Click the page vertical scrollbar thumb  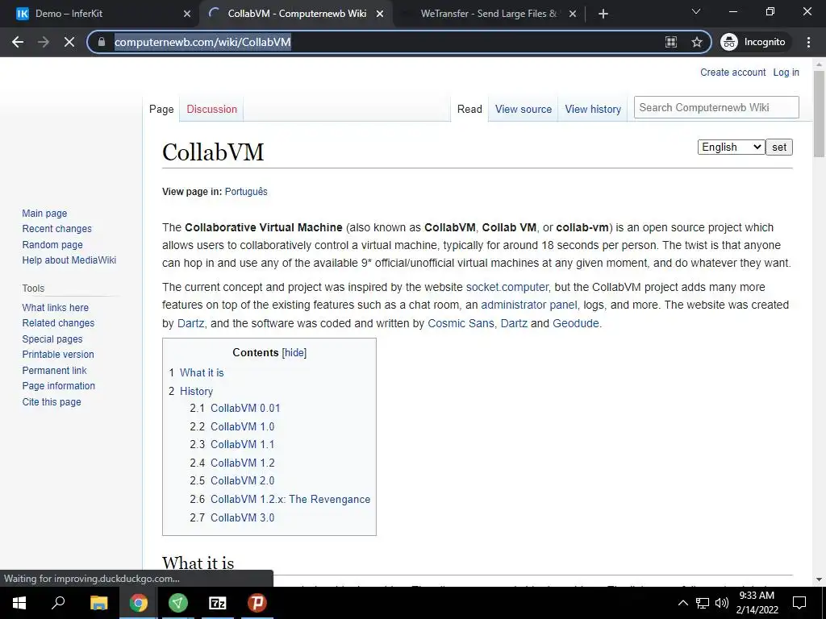[x=819, y=113]
